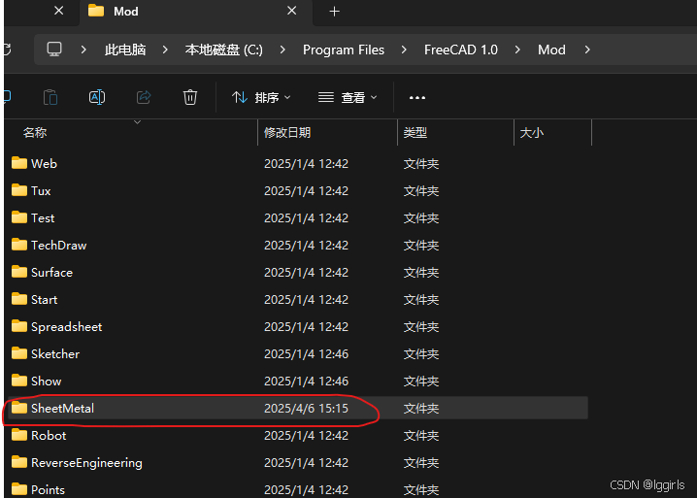Go to 本地磁盘 (C:) in address bar
This screenshot has width=697, height=498.
tap(223, 50)
